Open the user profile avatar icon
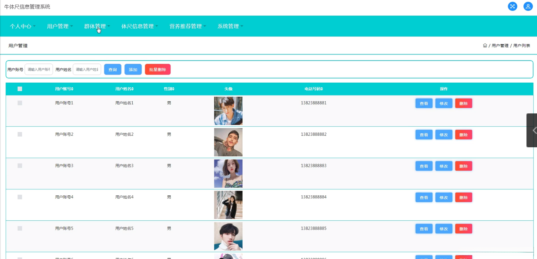 [x=528, y=6]
